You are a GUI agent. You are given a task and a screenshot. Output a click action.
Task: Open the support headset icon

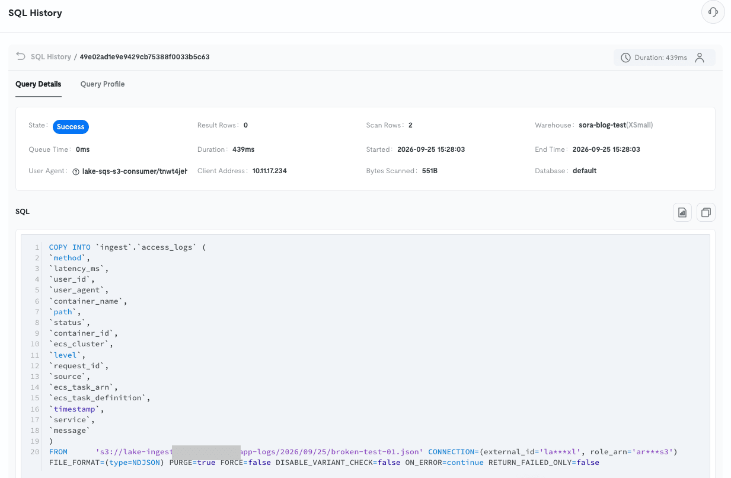(x=713, y=12)
